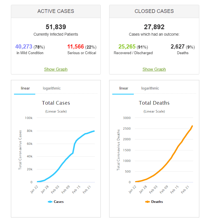
Task: Click the Total Deaths chart title
Action: [x=154, y=103]
